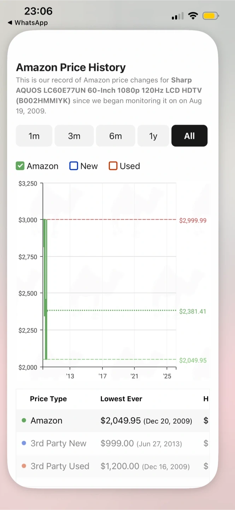This screenshot has width=235, height=510.
Task: Choose the 1y time range
Action: 153,136
